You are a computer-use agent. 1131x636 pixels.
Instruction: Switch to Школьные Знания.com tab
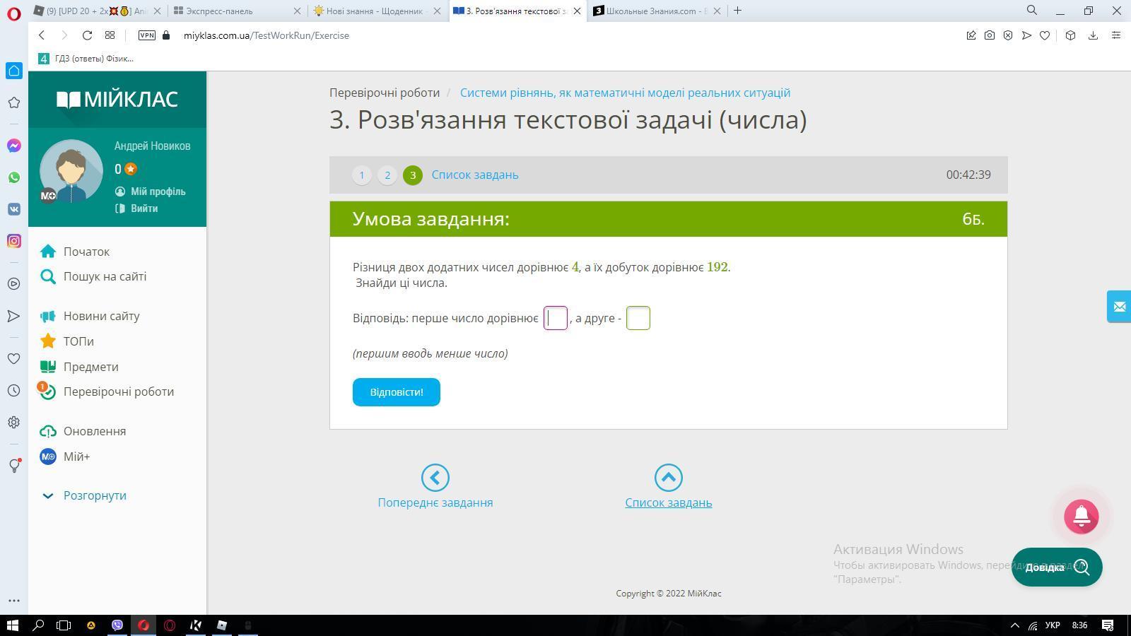pos(654,11)
